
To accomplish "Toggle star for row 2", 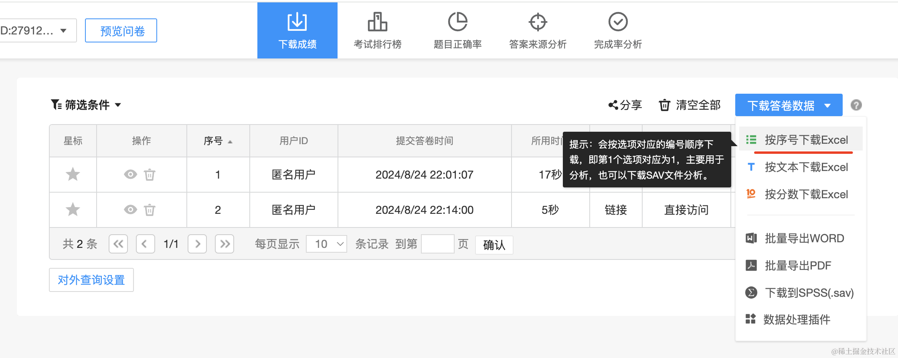I will point(73,209).
